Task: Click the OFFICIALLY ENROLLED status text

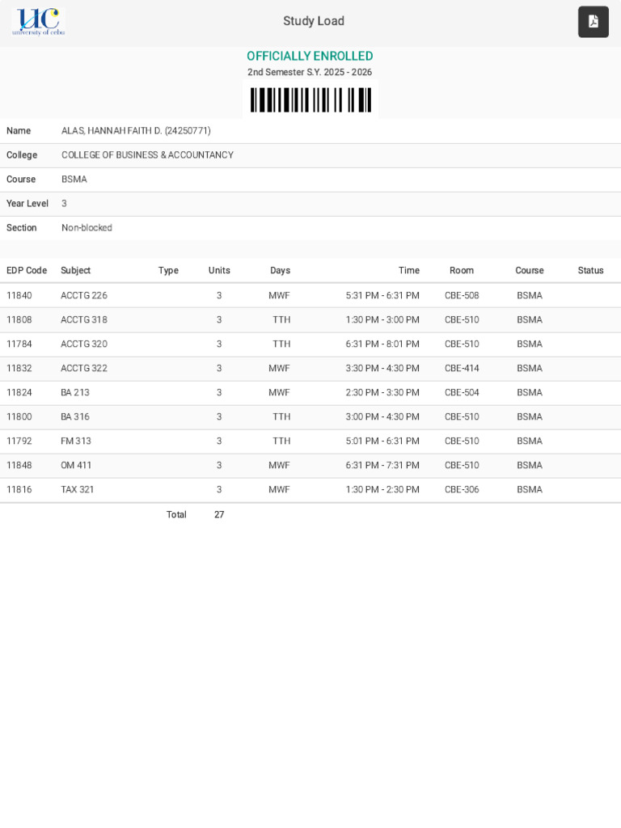Action: [x=310, y=56]
